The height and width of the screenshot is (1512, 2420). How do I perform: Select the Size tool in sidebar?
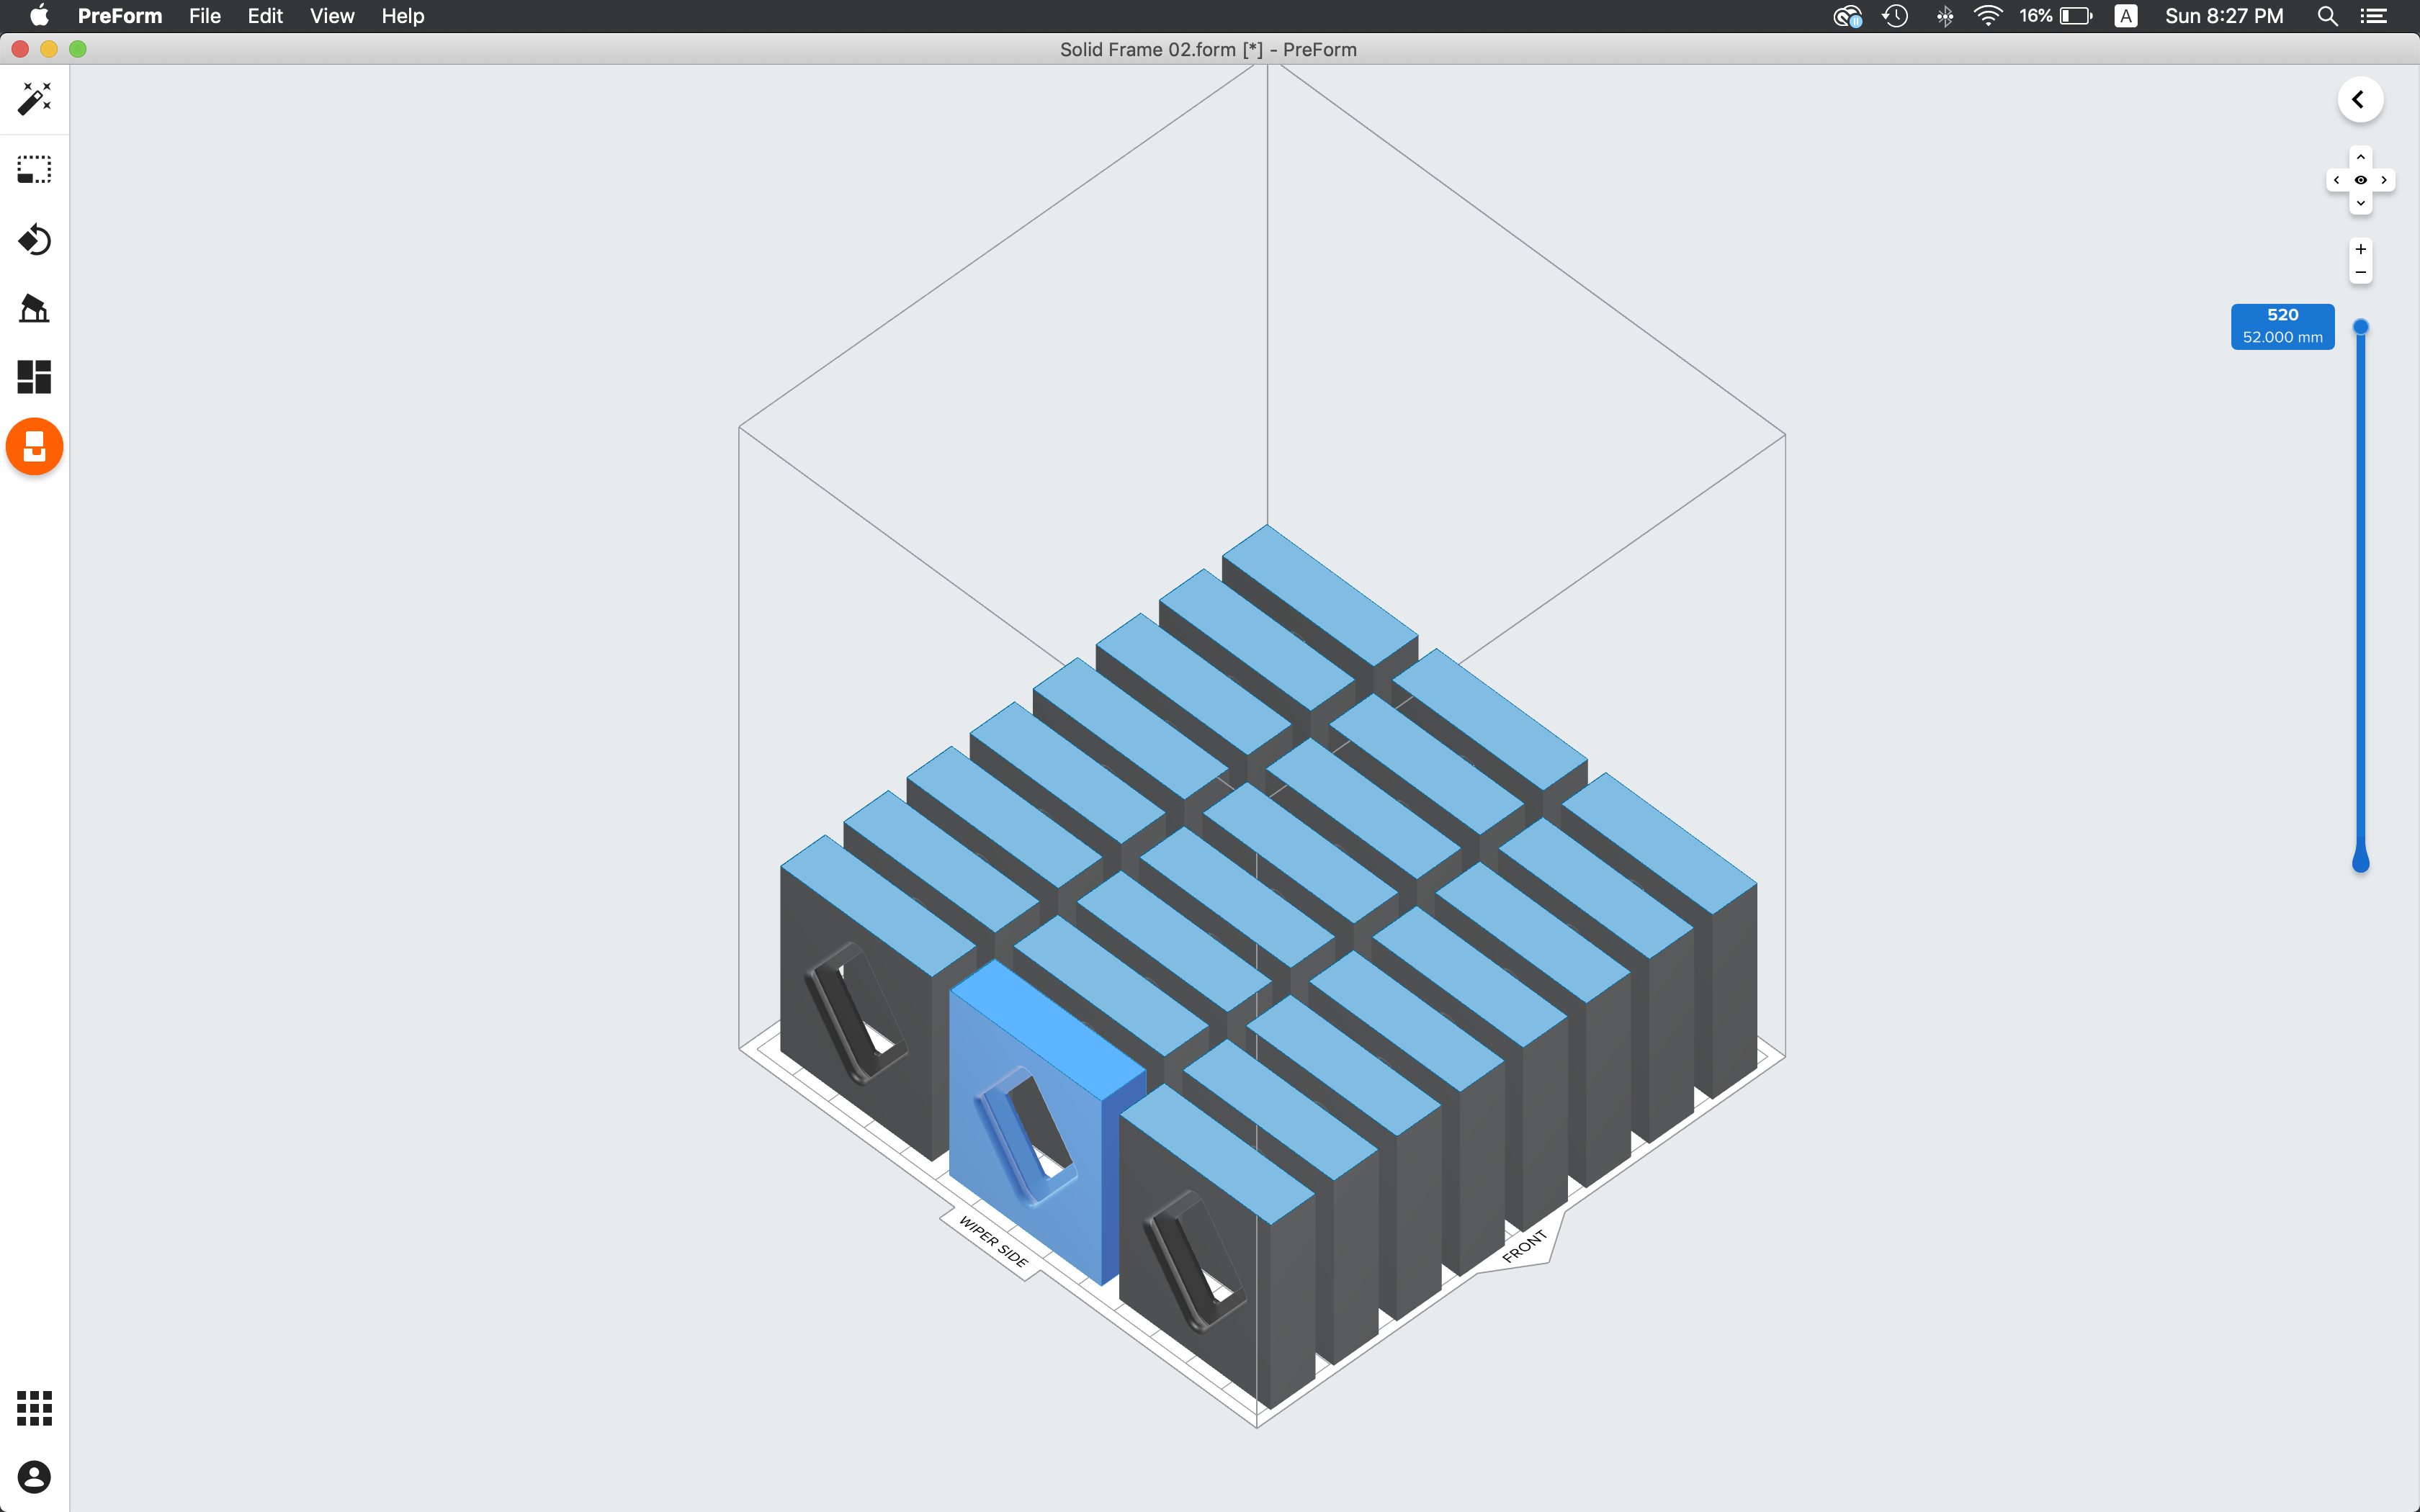pos(34,169)
